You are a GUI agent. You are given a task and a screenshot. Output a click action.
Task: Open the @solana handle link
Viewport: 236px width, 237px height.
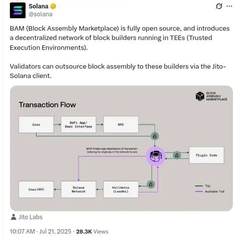40,14
